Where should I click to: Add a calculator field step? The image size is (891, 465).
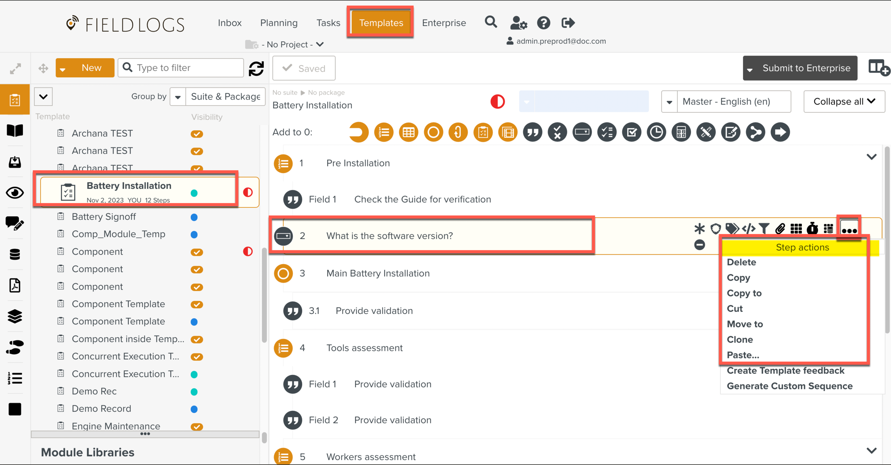pyautogui.click(x=681, y=132)
